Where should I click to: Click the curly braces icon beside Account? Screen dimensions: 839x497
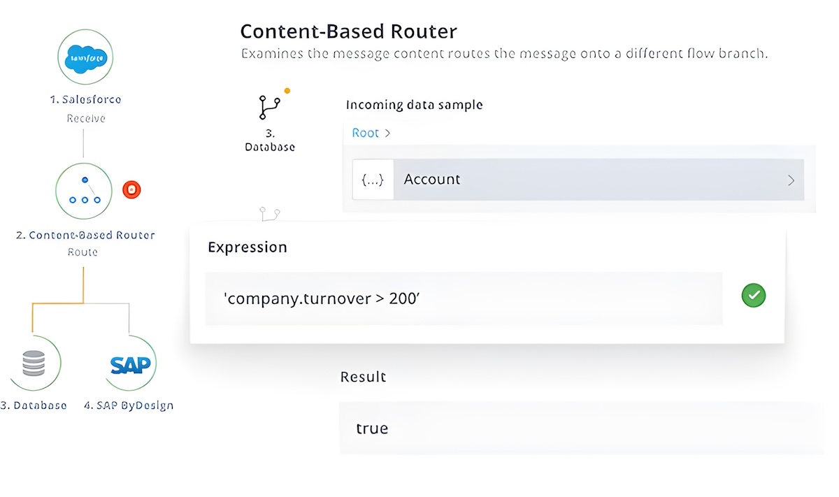[x=373, y=180]
